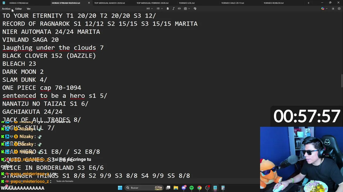Open the list style dropdown

(x=160, y=9)
